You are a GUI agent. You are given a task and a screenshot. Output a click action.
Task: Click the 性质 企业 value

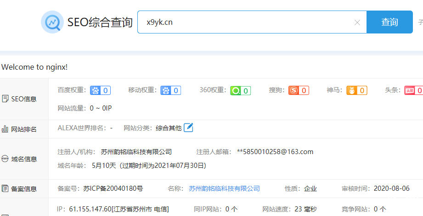[x=310, y=188]
